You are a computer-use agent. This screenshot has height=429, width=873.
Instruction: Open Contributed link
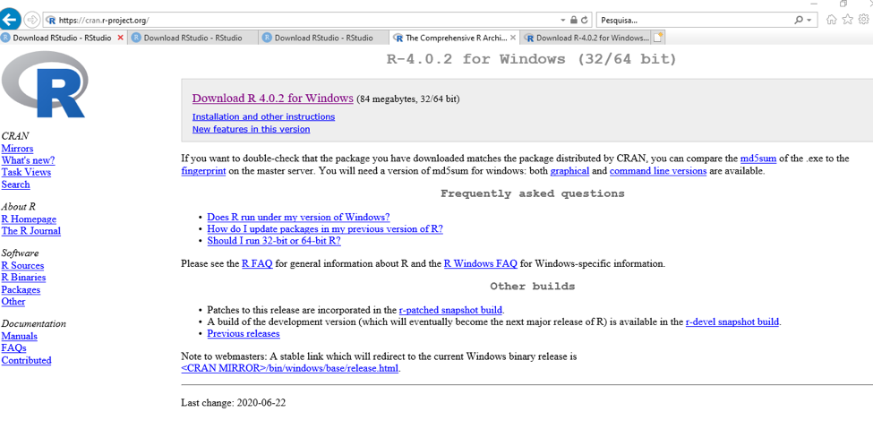pos(26,360)
